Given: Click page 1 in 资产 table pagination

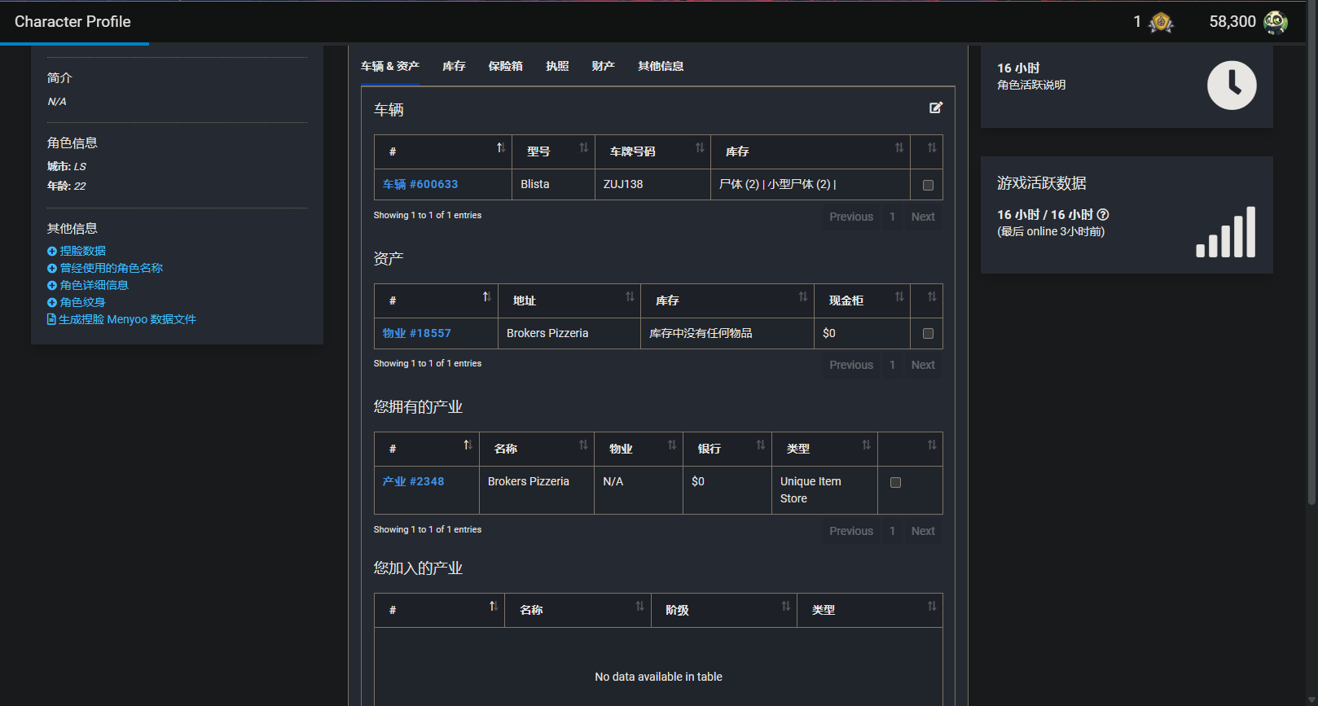Looking at the screenshot, I should pyautogui.click(x=892, y=365).
